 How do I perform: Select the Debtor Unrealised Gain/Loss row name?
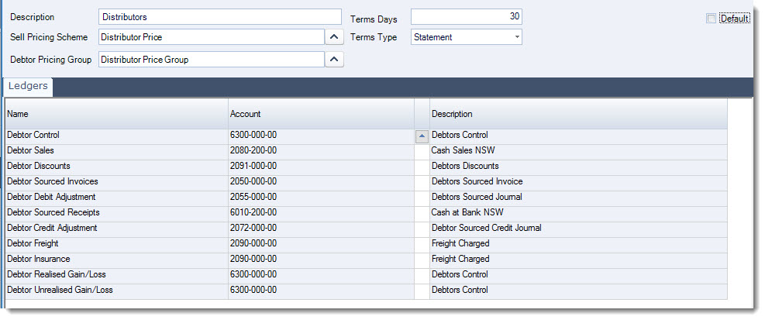pyautogui.click(x=60, y=290)
